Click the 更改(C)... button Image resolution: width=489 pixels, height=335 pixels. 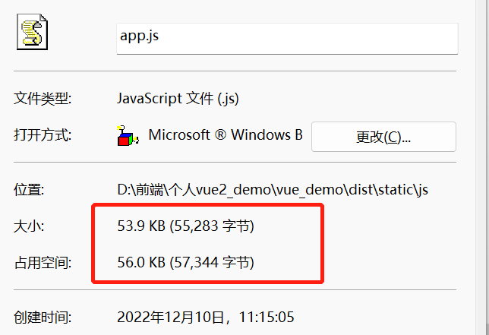pyautogui.click(x=383, y=137)
